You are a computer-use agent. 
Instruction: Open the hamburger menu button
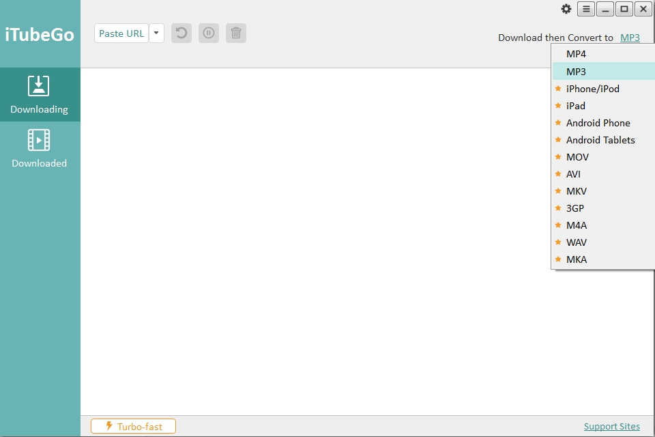[586, 9]
